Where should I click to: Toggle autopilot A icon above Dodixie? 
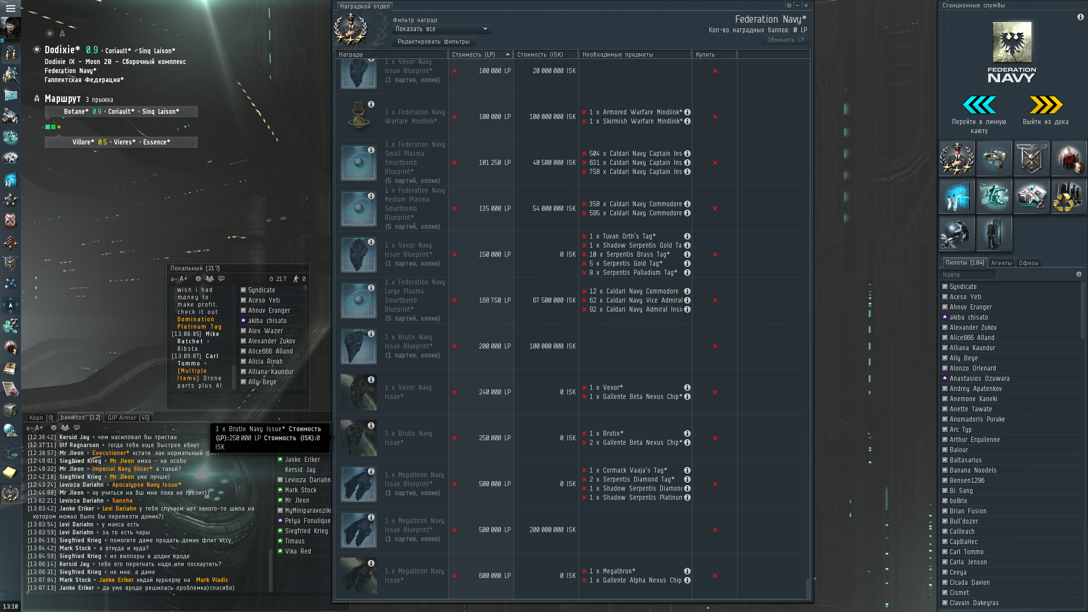click(x=62, y=34)
